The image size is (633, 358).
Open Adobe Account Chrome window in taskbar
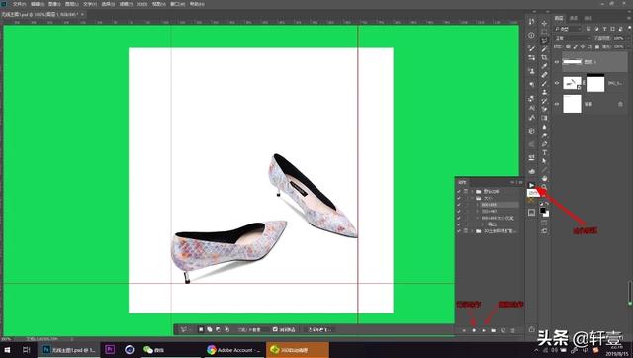[x=233, y=350]
